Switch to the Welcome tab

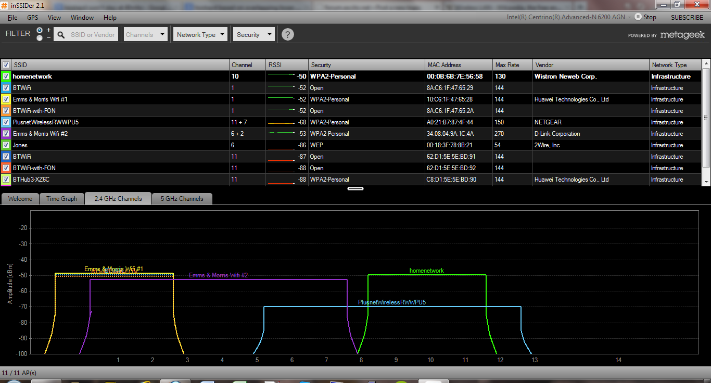[x=20, y=199]
